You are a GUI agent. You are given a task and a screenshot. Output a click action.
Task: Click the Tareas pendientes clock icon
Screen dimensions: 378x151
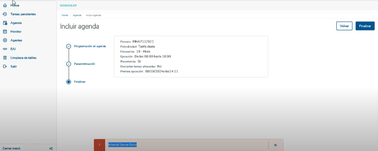tap(5, 14)
